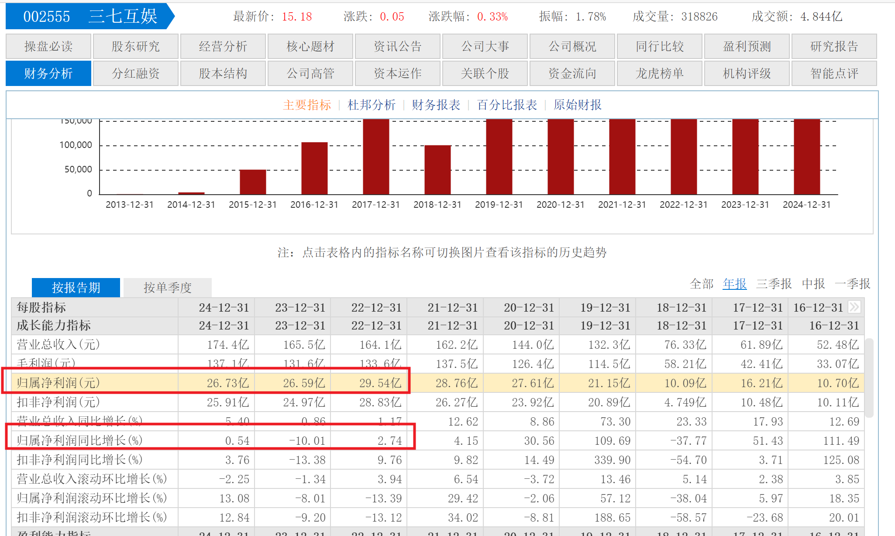Screen dimensions: 895x536
Task: Click the double-arrow icon beside 16-12-31
Action: (x=854, y=307)
